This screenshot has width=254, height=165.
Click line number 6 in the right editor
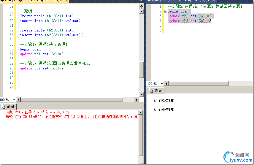[160, 30]
